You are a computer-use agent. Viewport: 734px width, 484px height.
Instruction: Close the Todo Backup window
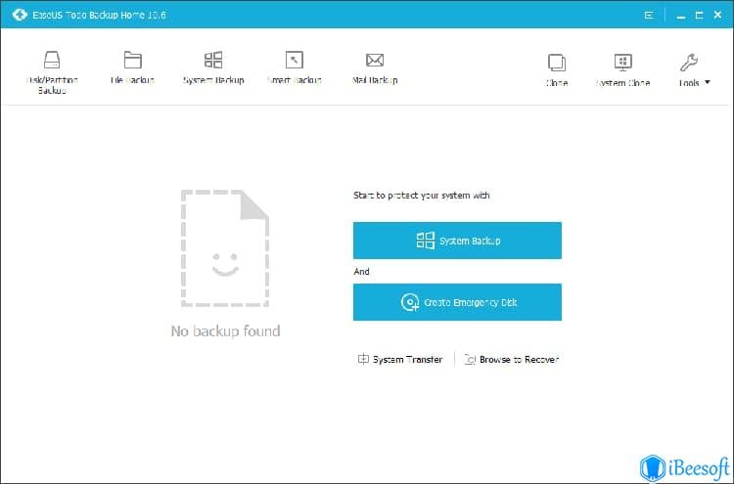pos(717,15)
